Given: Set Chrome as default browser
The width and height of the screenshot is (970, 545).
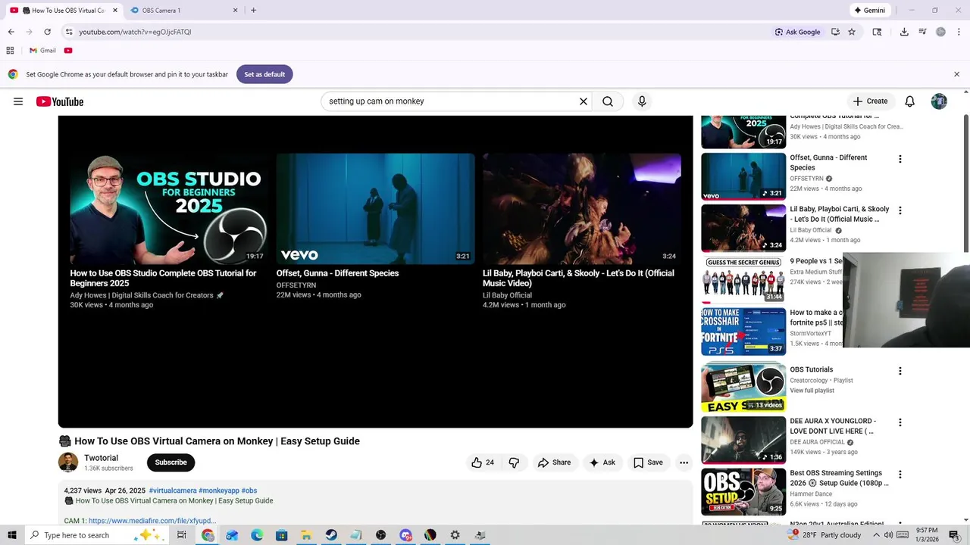Looking at the screenshot, I should (x=264, y=74).
